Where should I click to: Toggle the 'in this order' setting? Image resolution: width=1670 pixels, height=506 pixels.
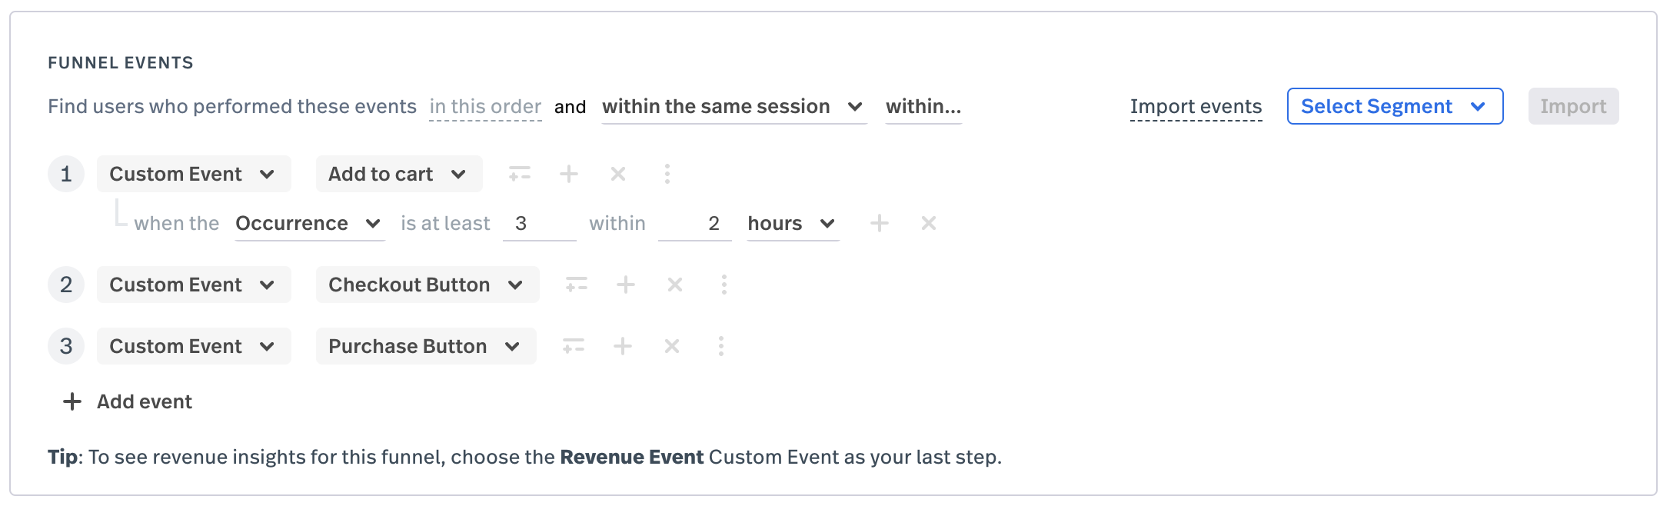pos(485,107)
